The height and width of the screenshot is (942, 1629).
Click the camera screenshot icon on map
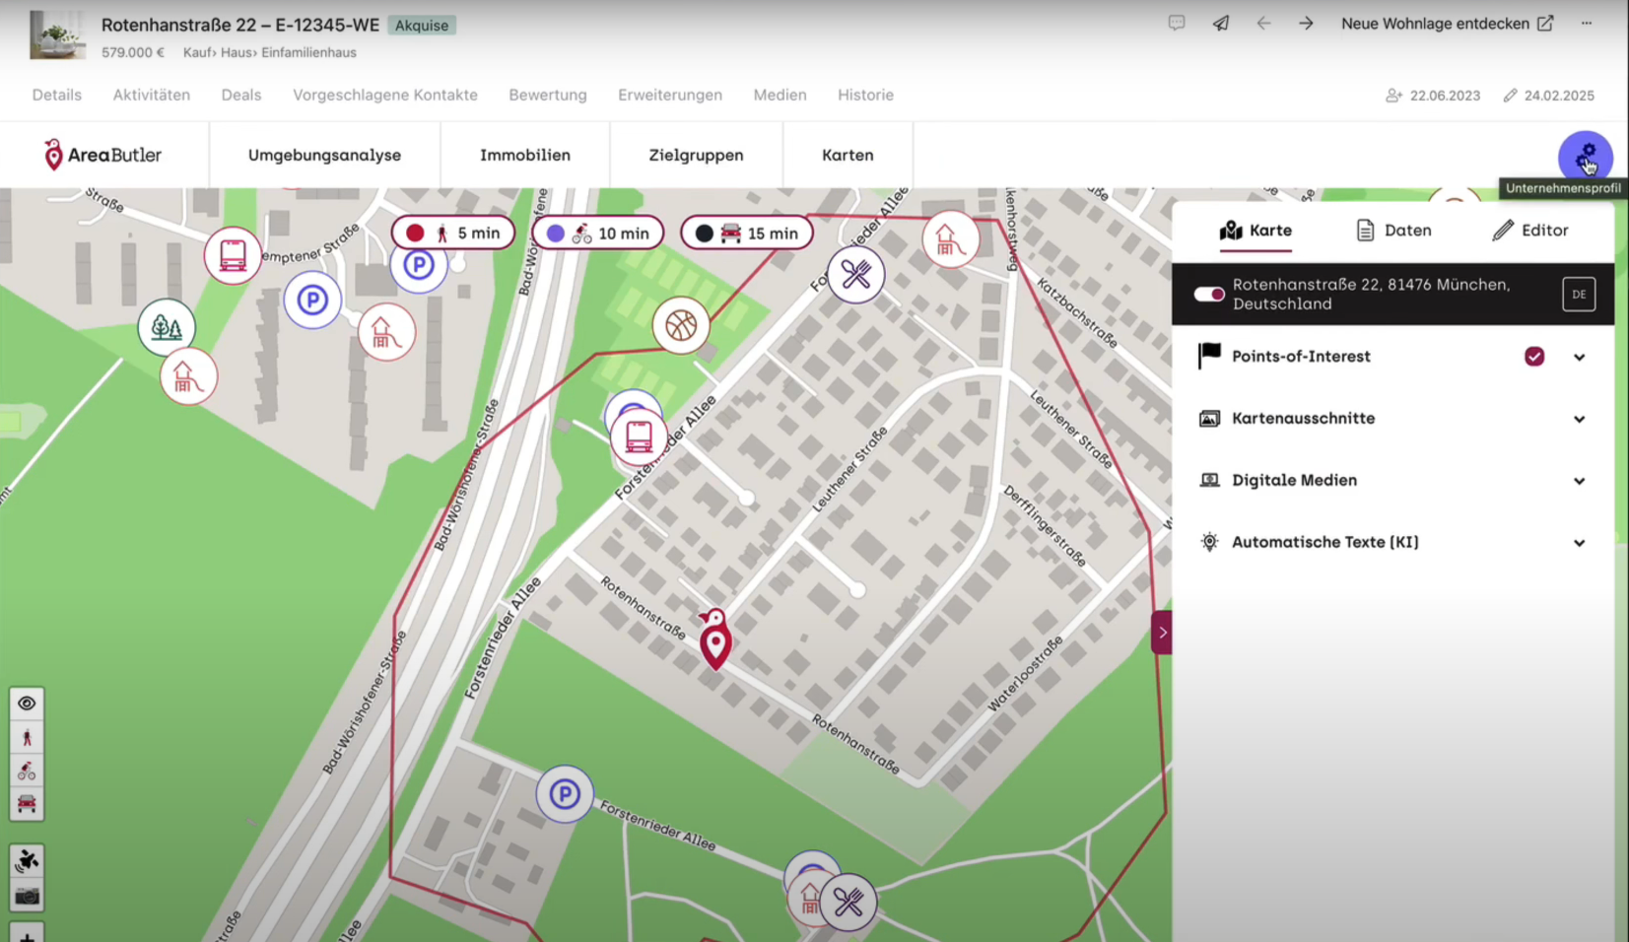[x=27, y=896]
